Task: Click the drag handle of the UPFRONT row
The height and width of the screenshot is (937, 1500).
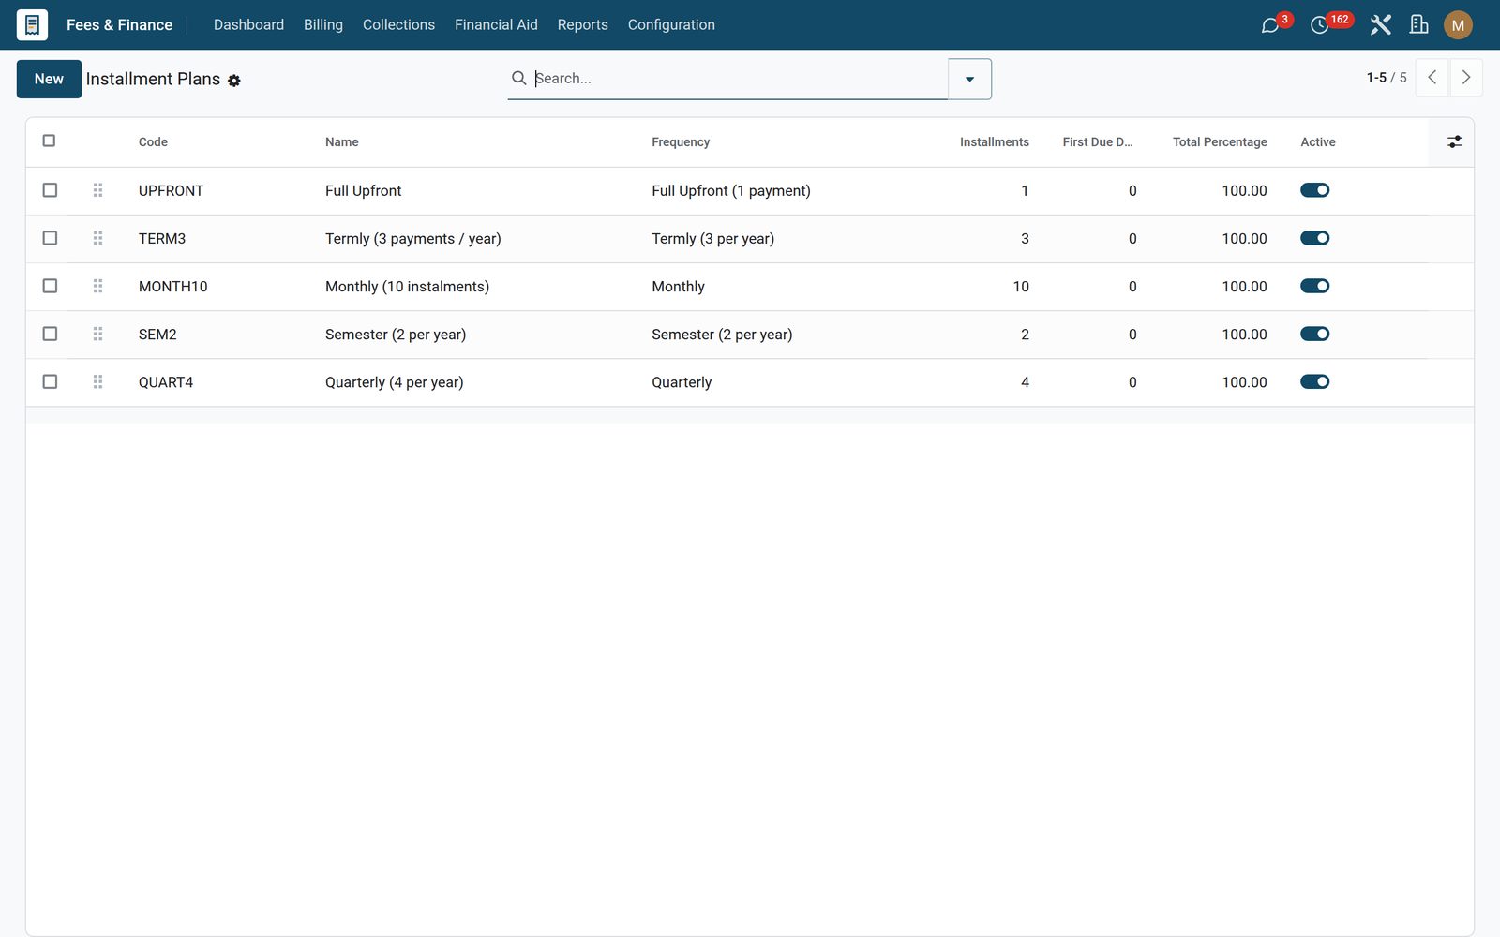Action: [x=97, y=190]
